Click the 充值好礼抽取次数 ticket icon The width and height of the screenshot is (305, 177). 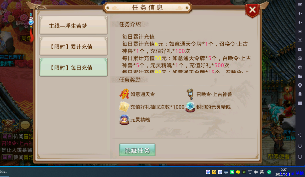[x=124, y=107]
